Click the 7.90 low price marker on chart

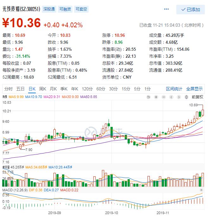(x=29, y=150)
